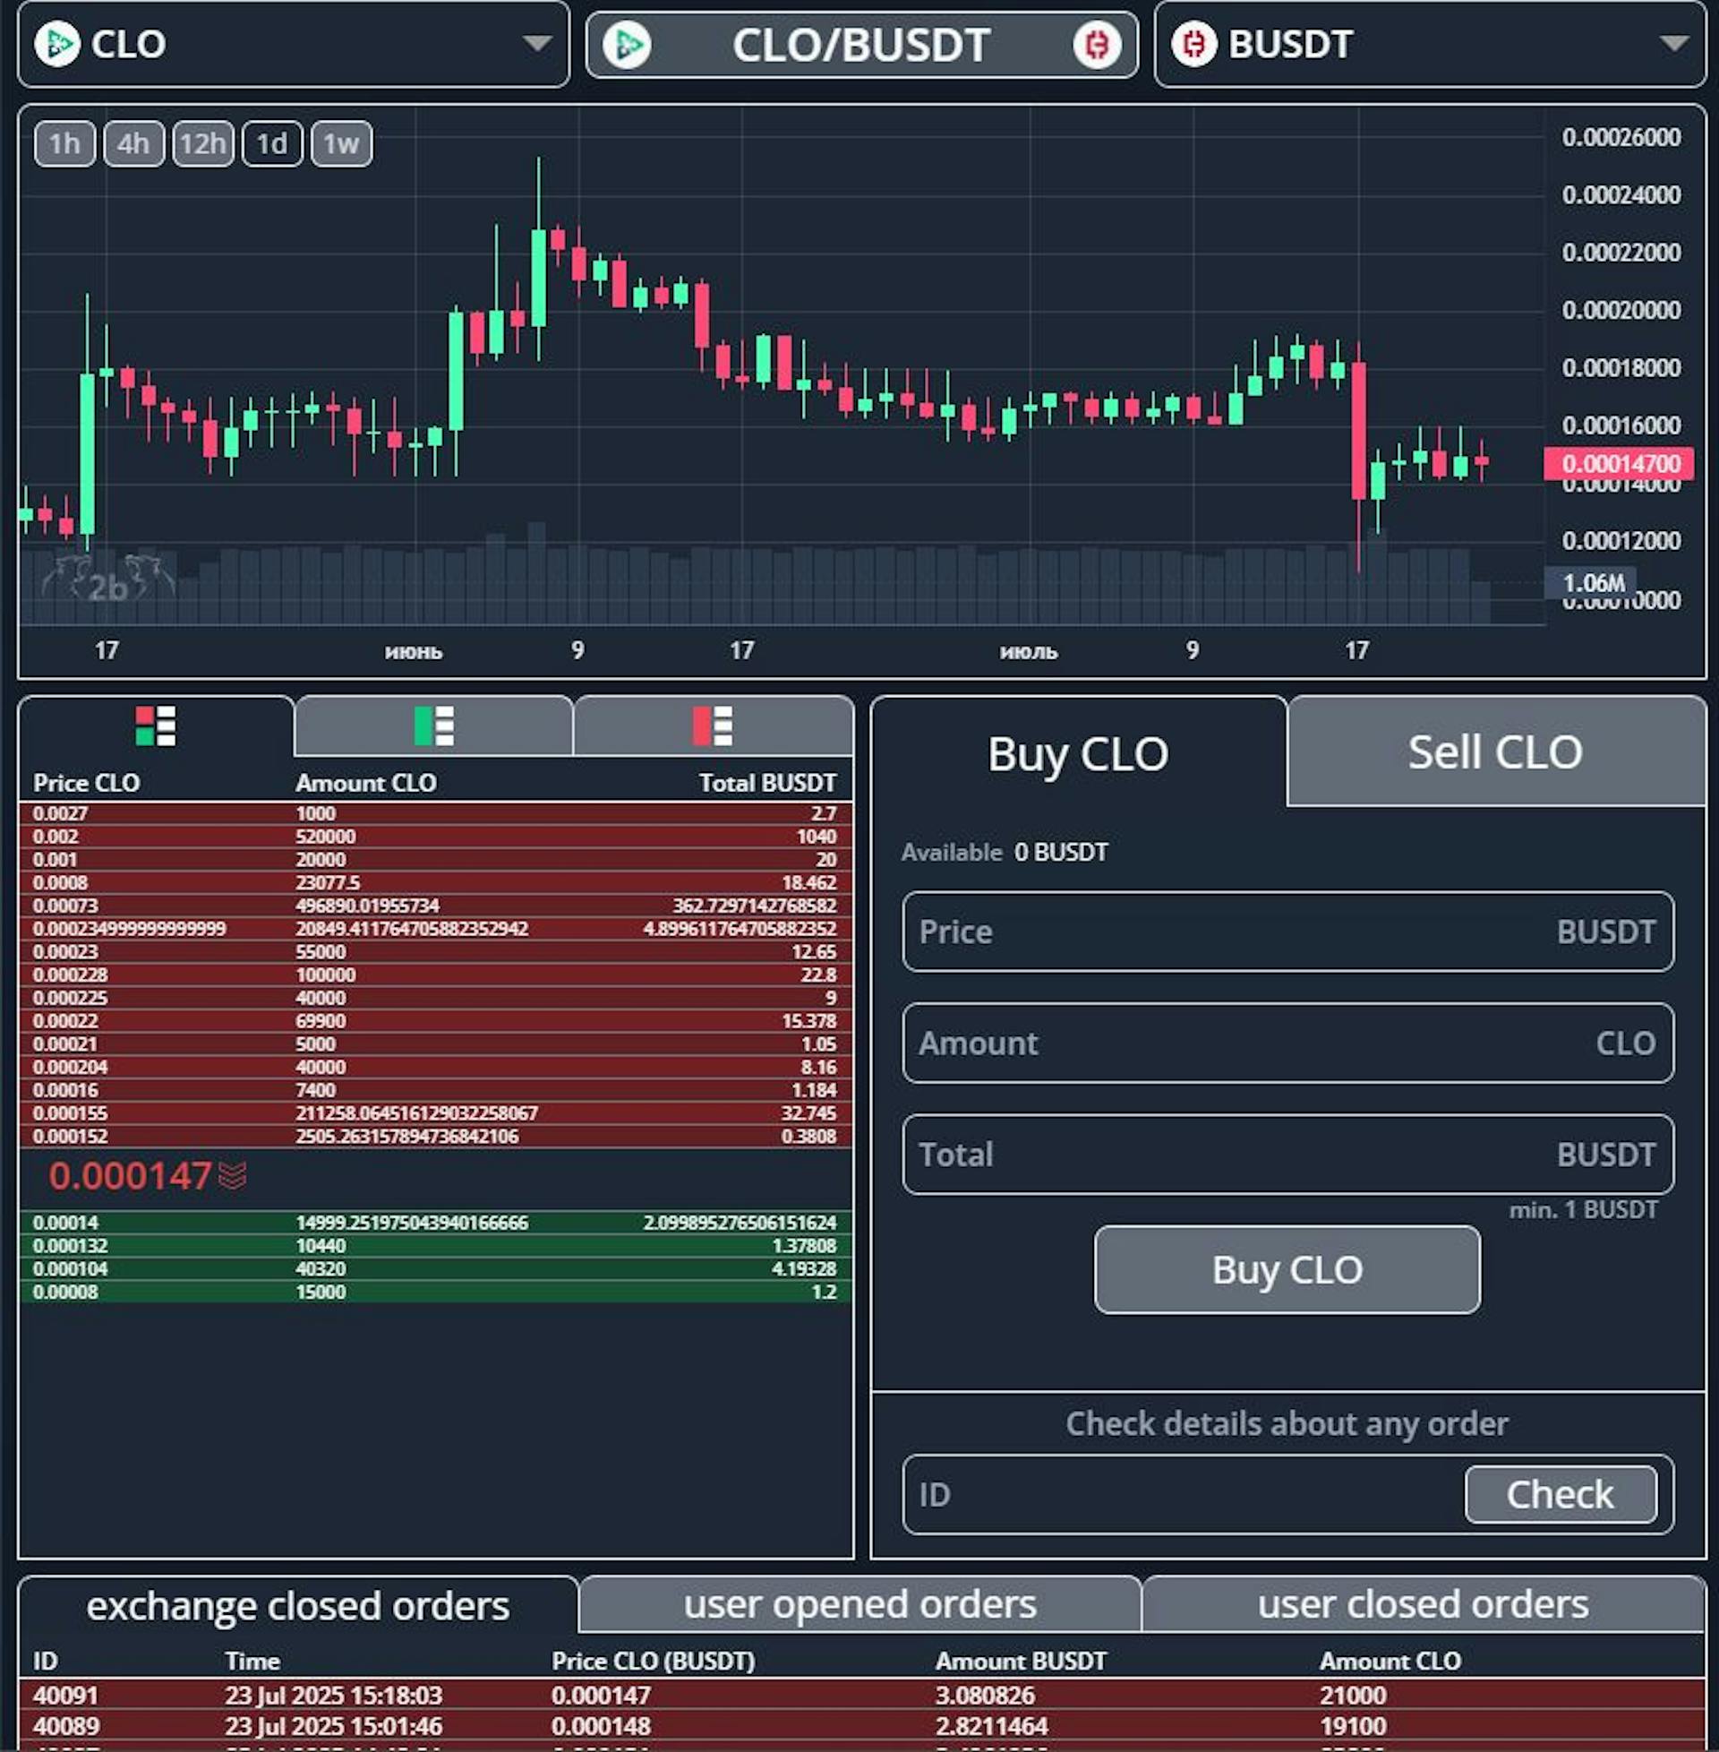The image size is (1719, 1752).
Task: Open the exchange closed orders tab
Action: coord(298,1606)
